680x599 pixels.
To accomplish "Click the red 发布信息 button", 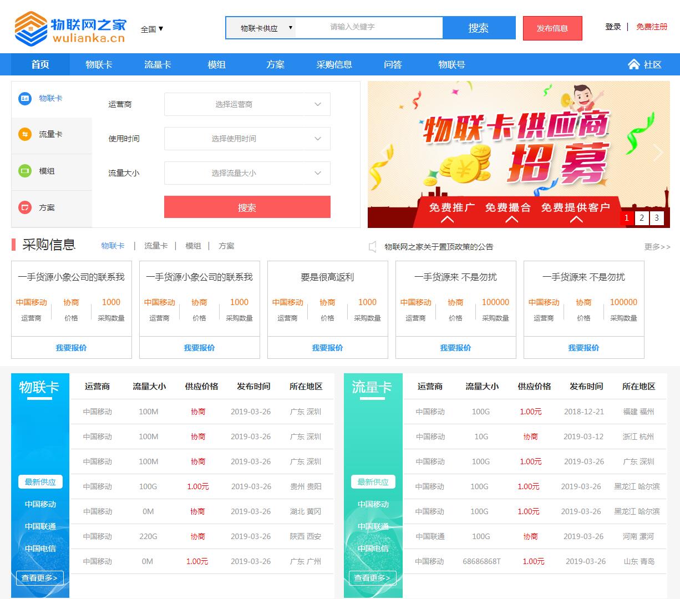I will 552,28.
